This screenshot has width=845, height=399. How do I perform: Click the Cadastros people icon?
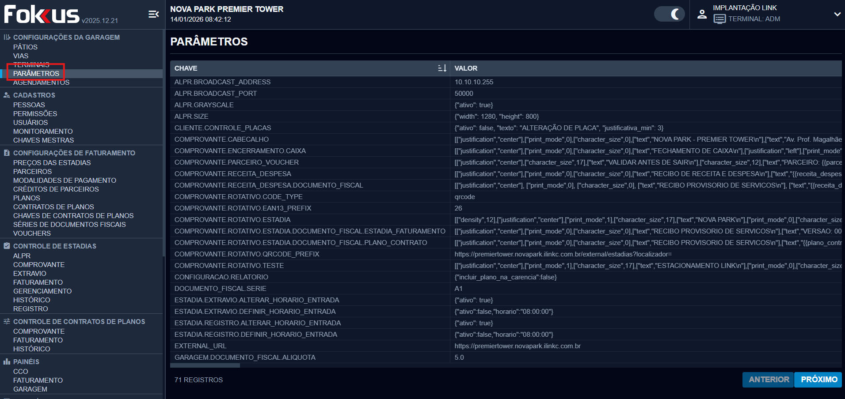pyautogui.click(x=7, y=95)
